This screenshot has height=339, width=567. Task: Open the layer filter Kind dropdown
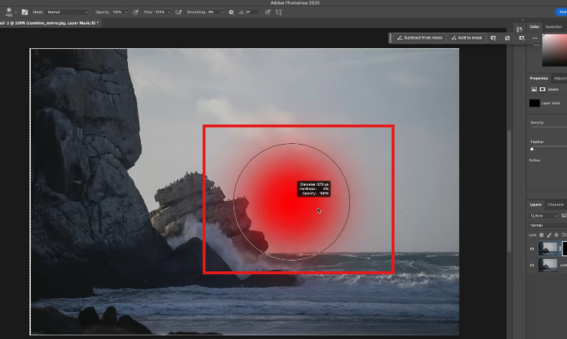pos(544,216)
